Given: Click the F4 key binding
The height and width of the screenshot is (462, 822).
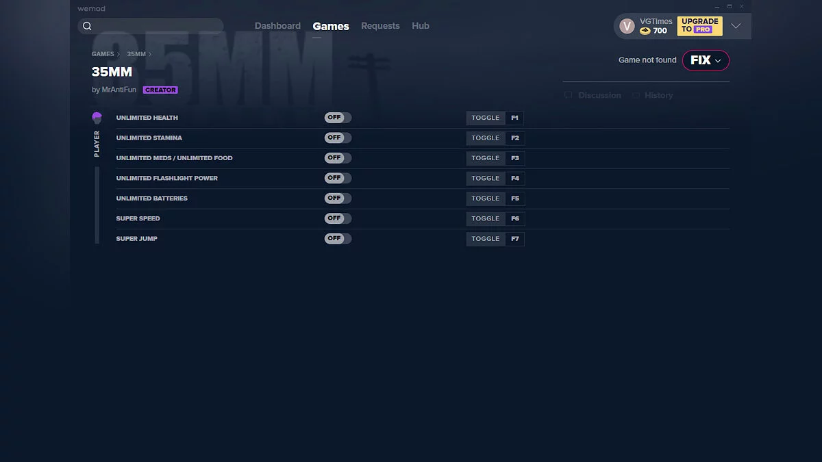Looking at the screenshot, I should click(x=515, y=178).
